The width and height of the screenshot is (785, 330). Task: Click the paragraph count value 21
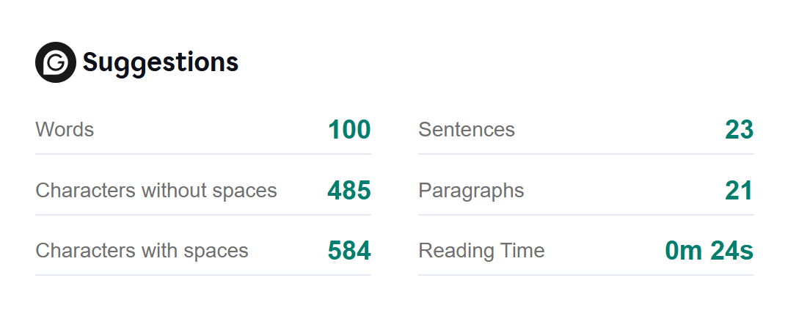click(739, 191)
